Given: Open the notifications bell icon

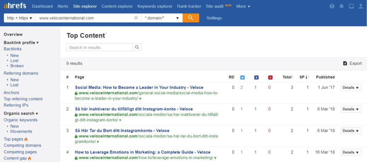Looking at the screenshot, I should (341, 6).
